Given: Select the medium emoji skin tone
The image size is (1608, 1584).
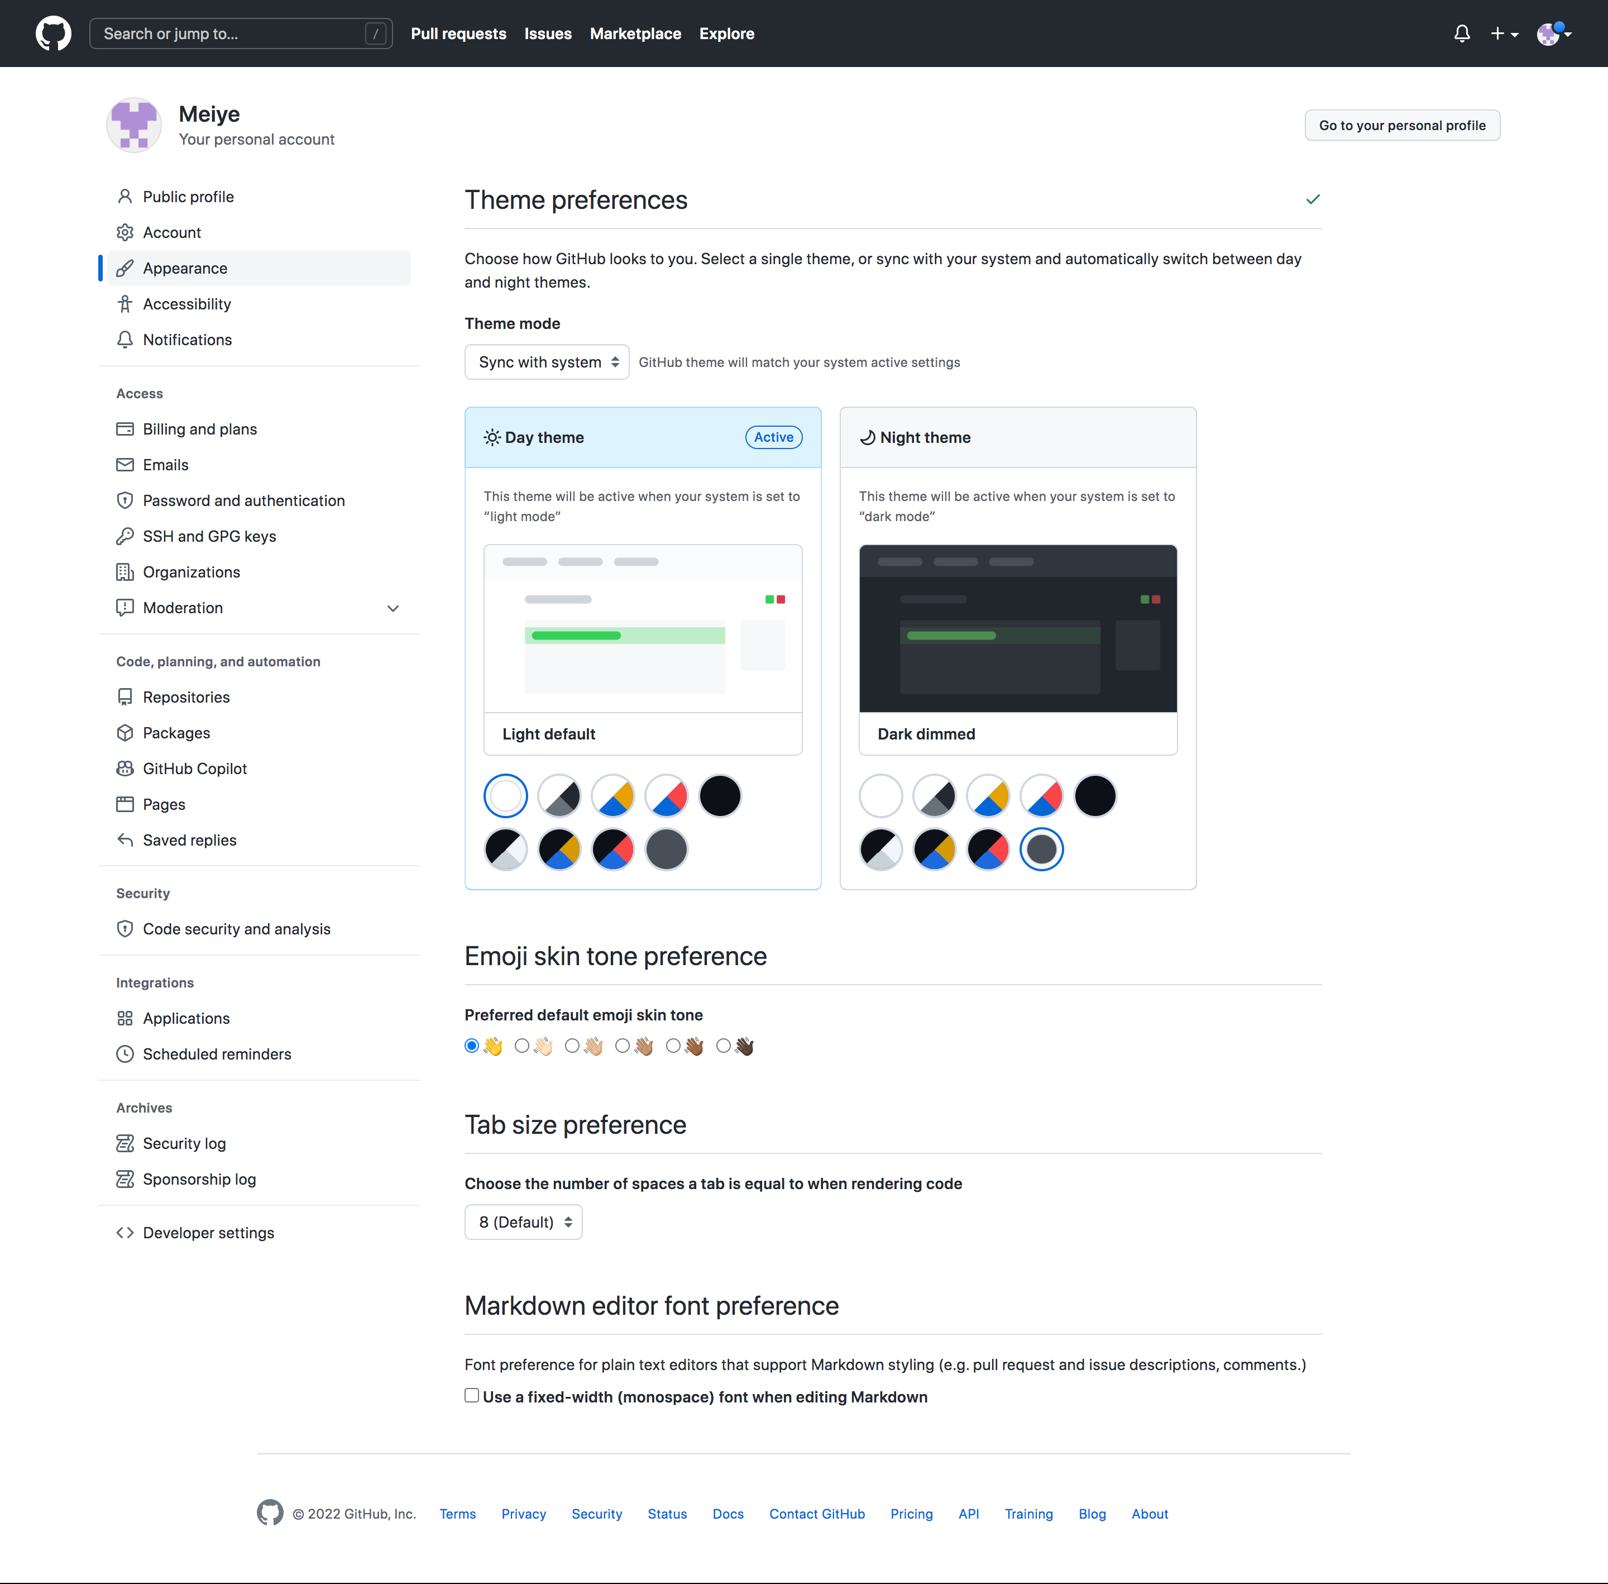Looking at the screenshot, I should click(x=623, y=1046).
